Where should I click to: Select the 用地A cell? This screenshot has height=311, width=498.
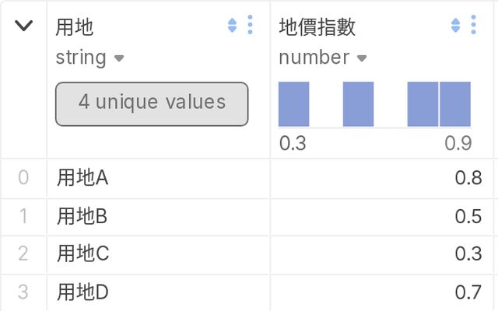pyautogui.click(x=82, y=178)
